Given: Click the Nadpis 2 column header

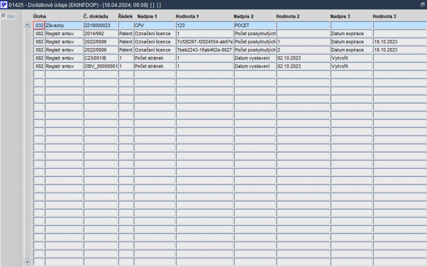Looking at the screenshot, I should coord(243,17).
